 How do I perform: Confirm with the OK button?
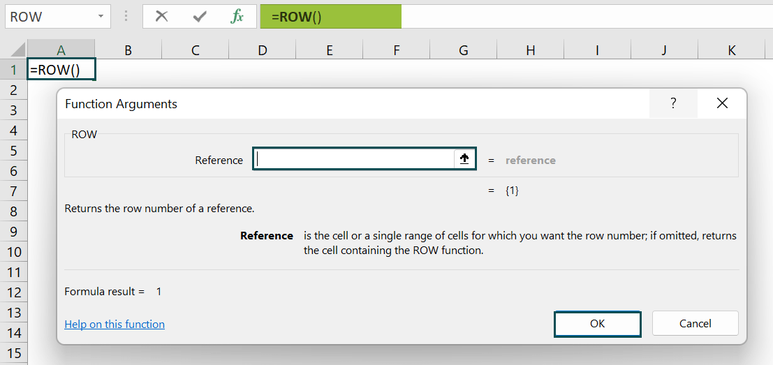click(x=598, y=324)
